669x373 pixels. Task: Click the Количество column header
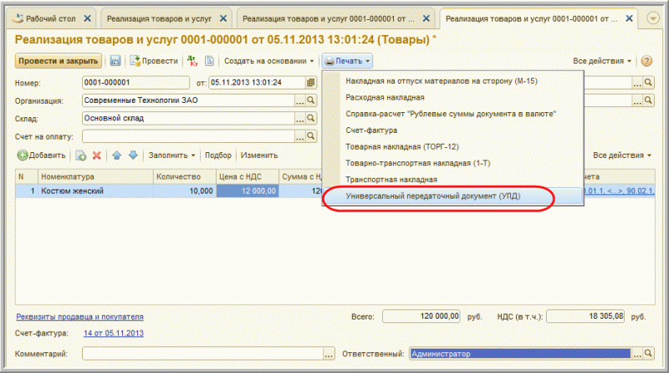click(x=184, y=176)
